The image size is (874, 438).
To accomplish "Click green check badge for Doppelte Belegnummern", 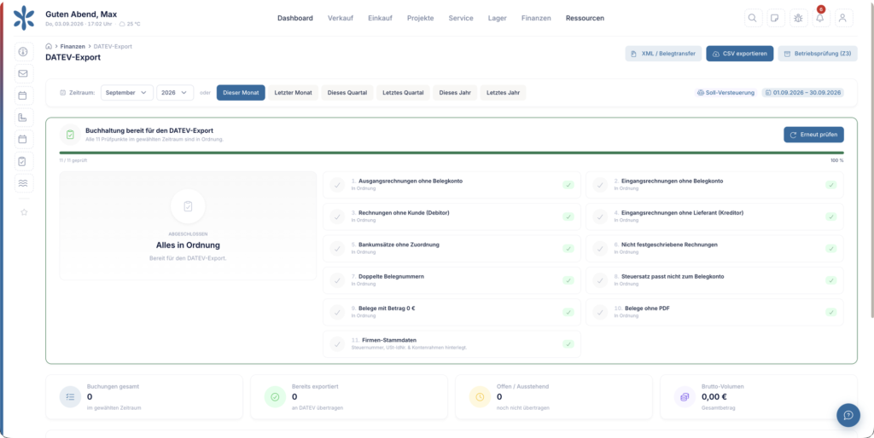I will (568, 280).
